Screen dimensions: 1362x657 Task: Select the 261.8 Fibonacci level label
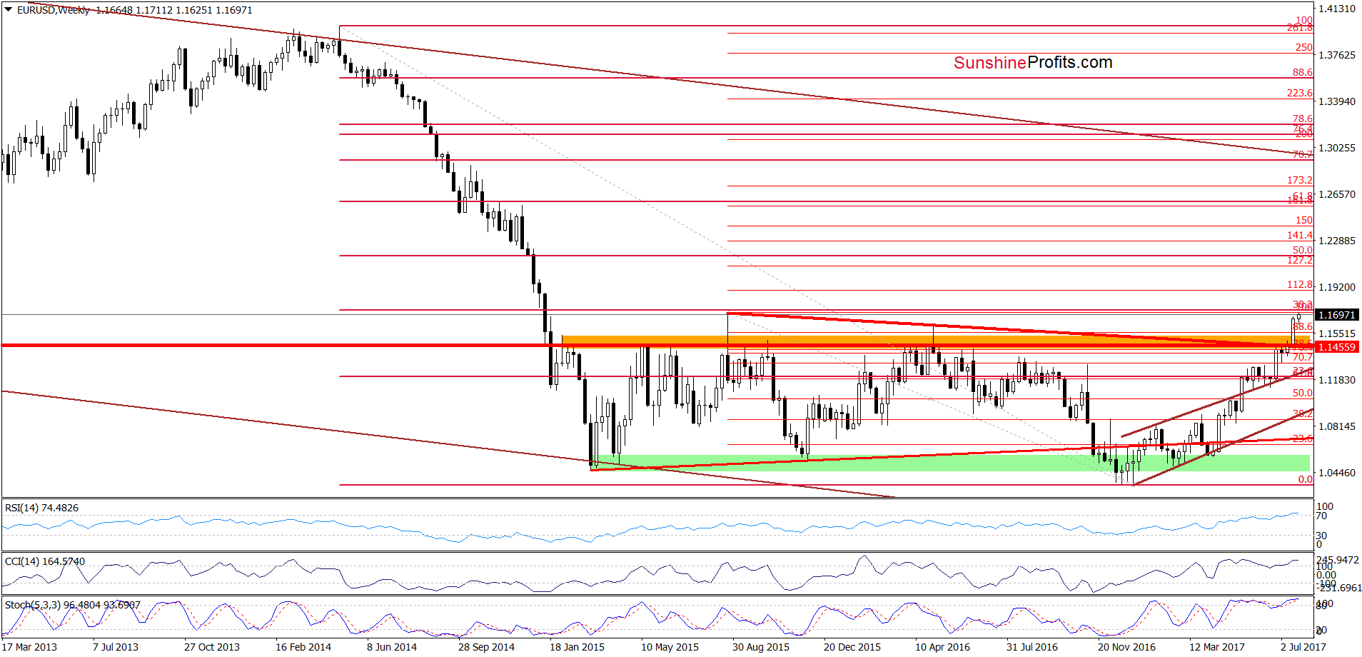pos(1300,28)
